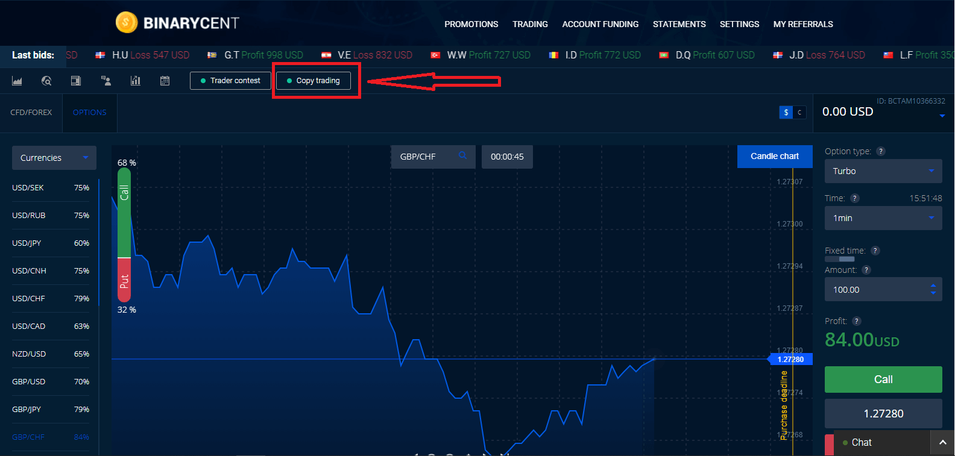Click the search magnifier beside GBP/CHF

point(462,156)
